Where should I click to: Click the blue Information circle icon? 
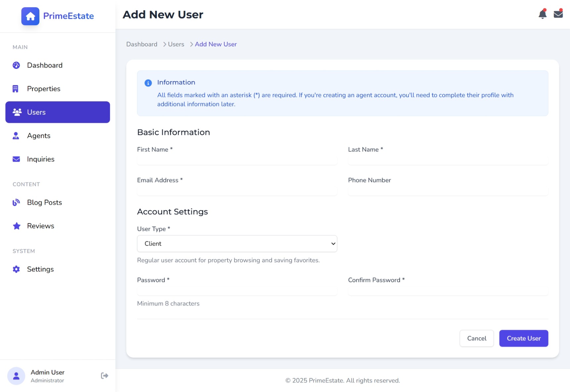coord(148,83)
